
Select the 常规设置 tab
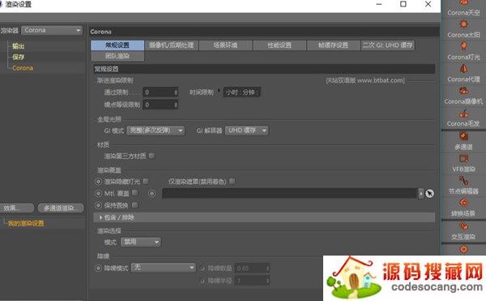[117, 45]
